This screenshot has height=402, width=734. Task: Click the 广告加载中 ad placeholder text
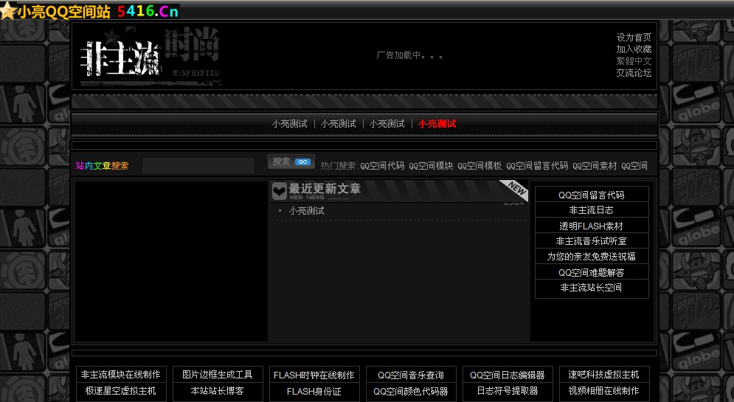coord(409,55)
